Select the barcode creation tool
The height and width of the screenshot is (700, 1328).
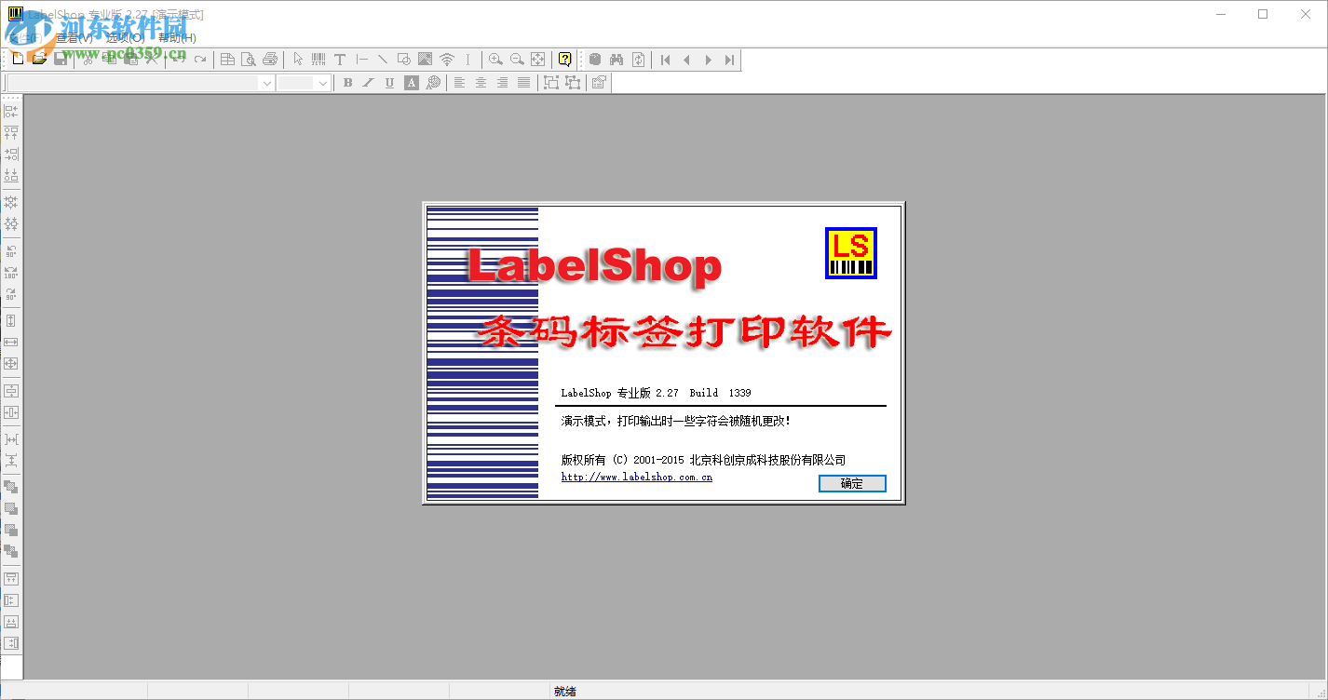click(x=317, y=59)
